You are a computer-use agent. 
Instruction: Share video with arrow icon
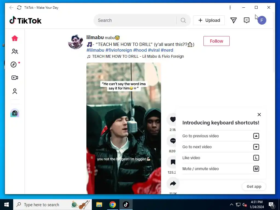(173, 183)
